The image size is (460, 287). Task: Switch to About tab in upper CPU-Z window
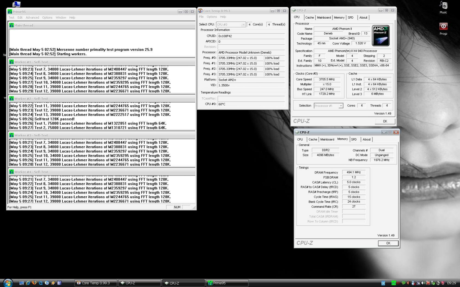(x=363, y=18)
